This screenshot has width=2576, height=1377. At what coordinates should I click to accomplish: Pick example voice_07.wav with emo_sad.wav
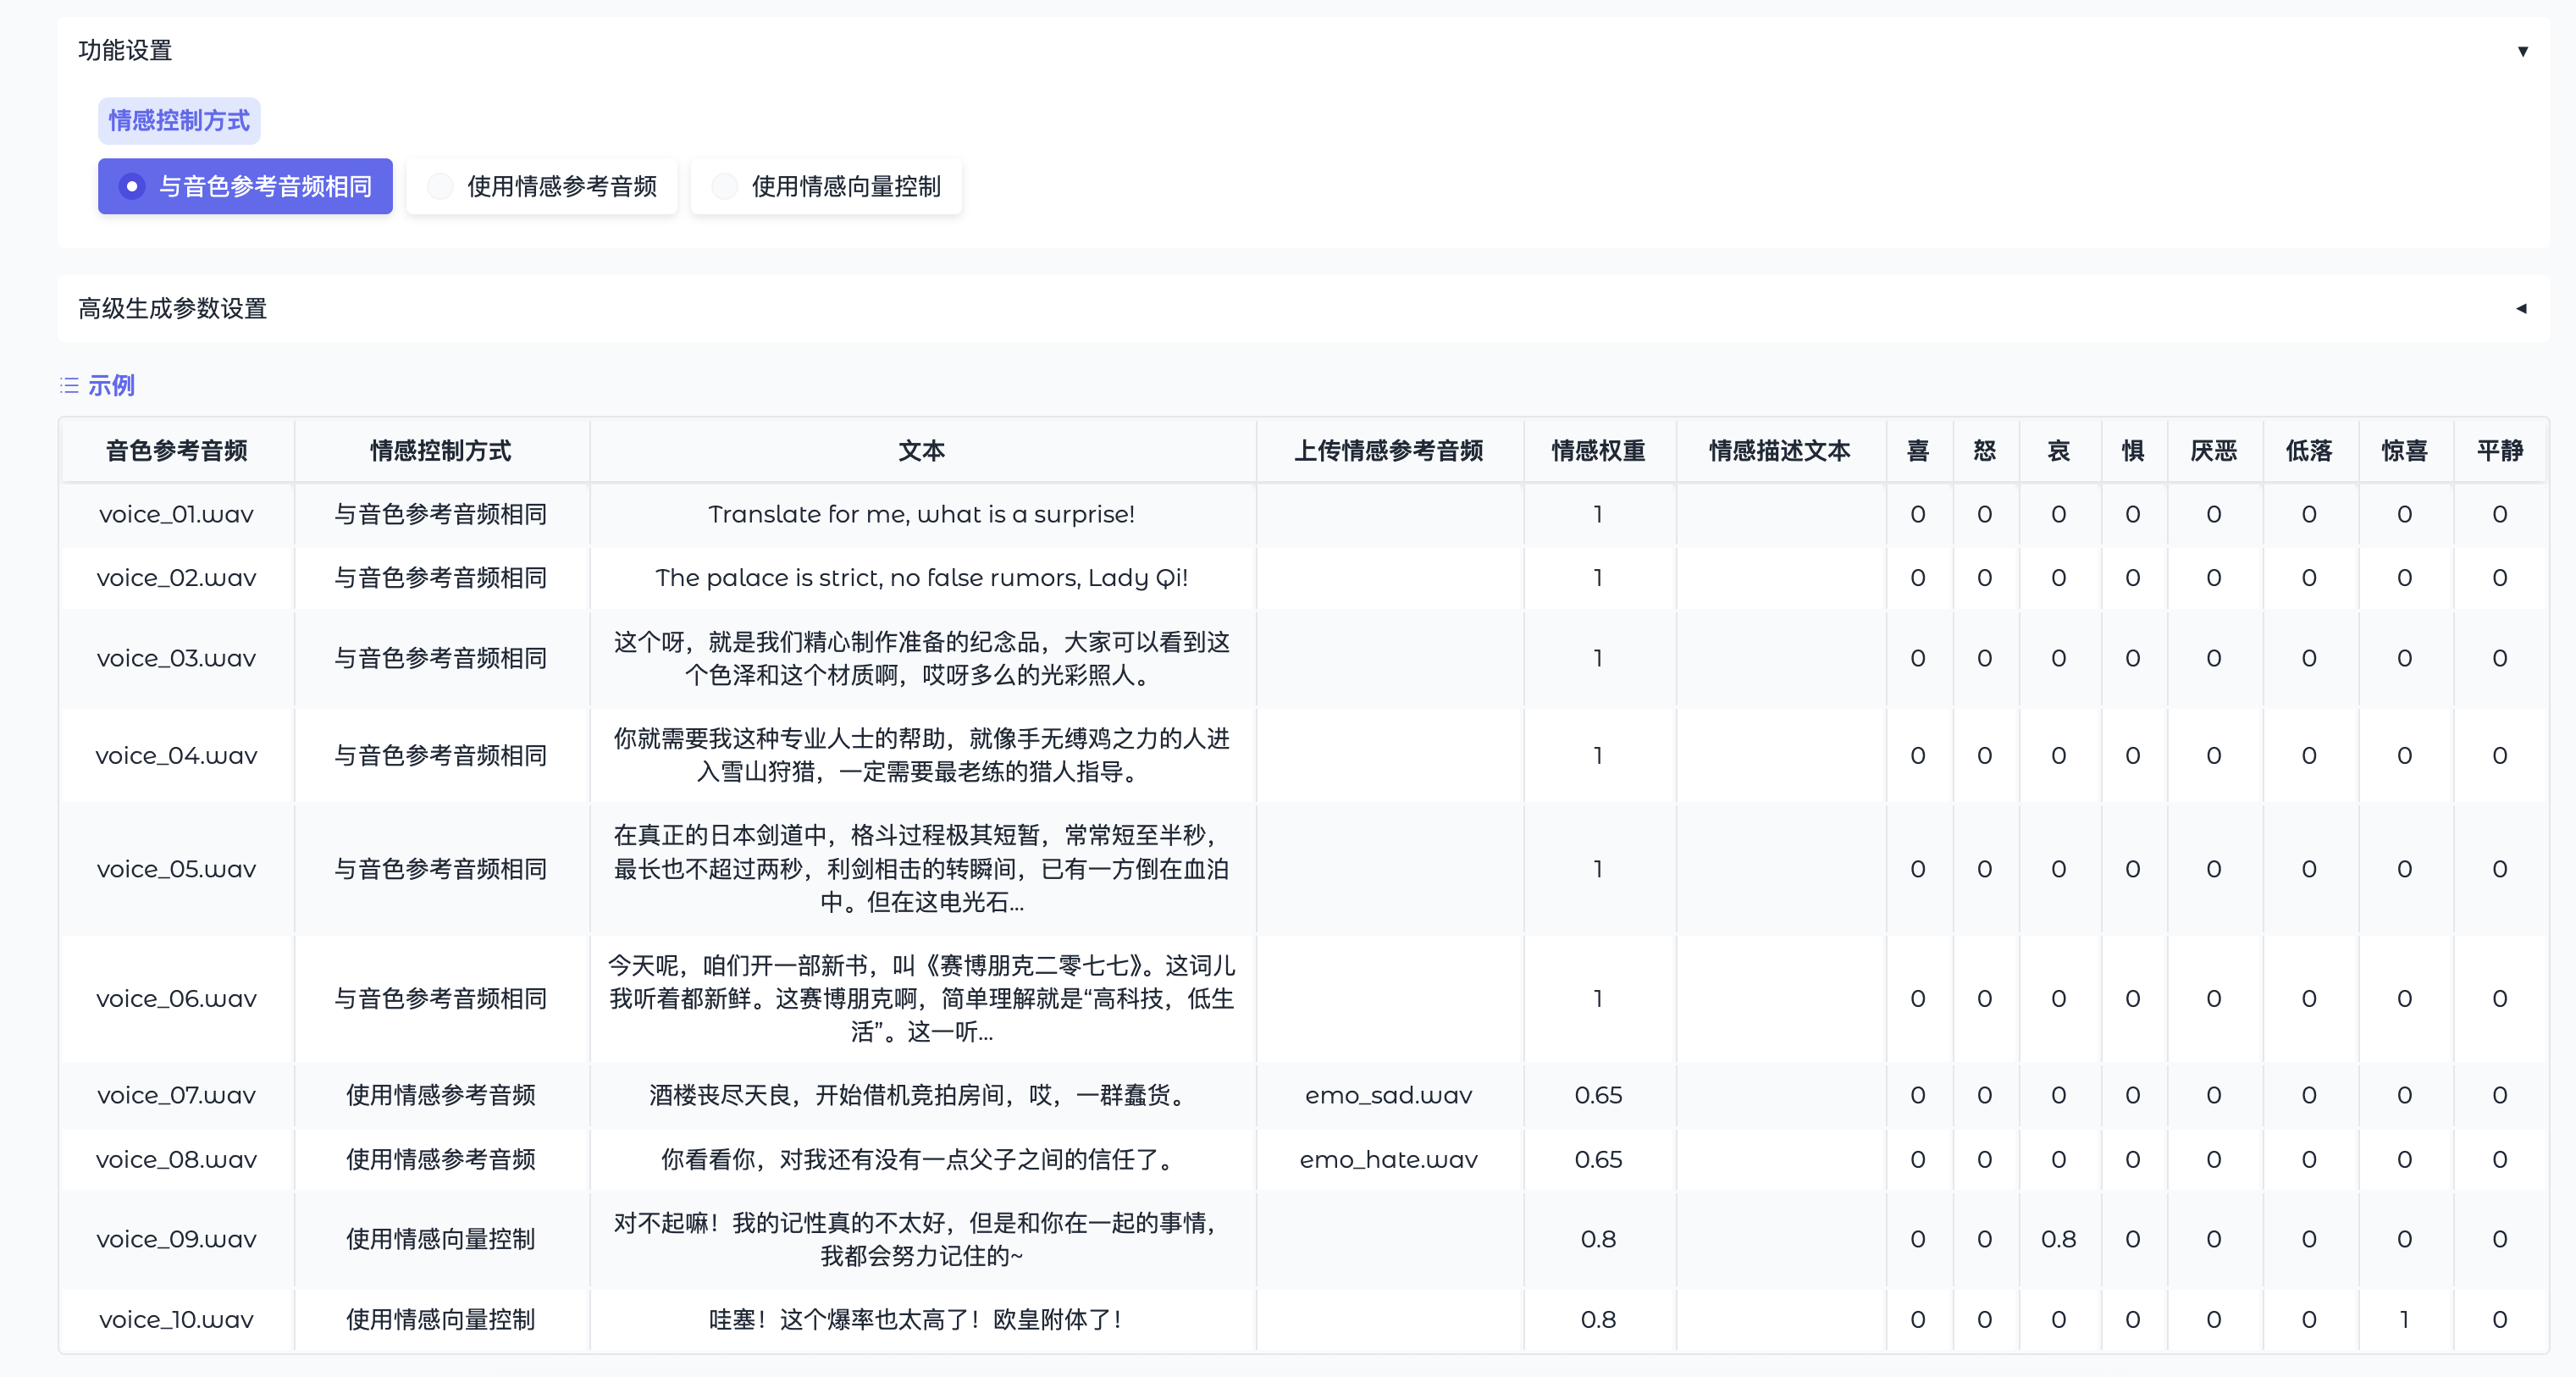click(176, 1095)
